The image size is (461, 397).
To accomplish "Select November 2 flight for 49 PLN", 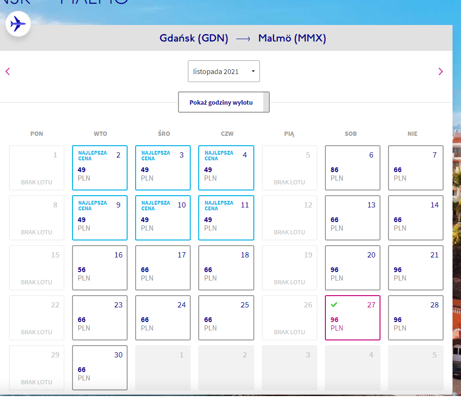I will click(x=100, y=168).
